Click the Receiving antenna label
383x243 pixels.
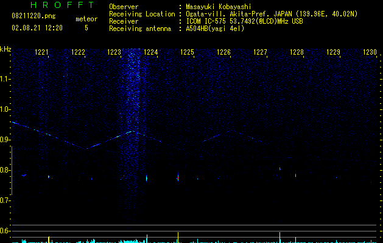point(140,29)
